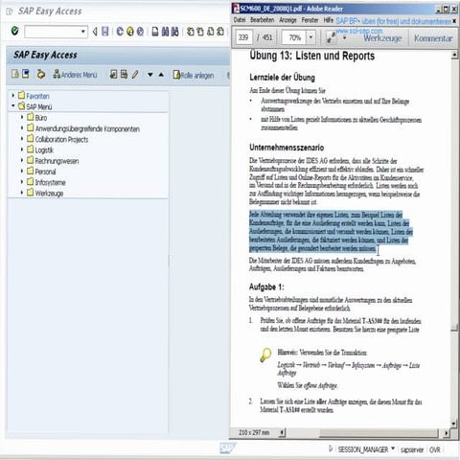This screenshot has height=460, width=460.
Task: Click the Last Page icon
Action: [220, 32]
